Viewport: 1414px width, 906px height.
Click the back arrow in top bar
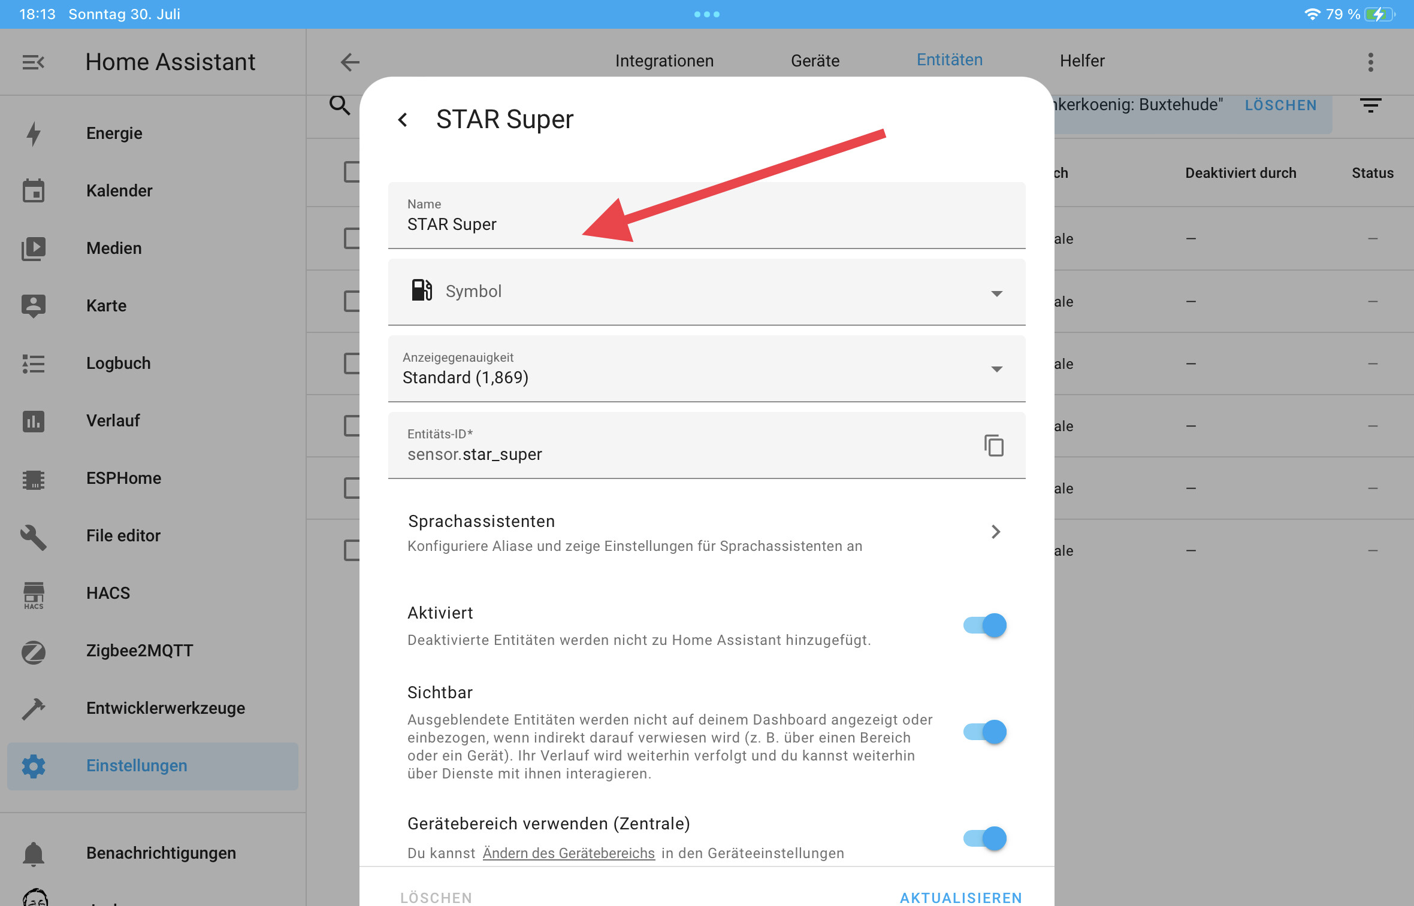click(x=350, y=62)
